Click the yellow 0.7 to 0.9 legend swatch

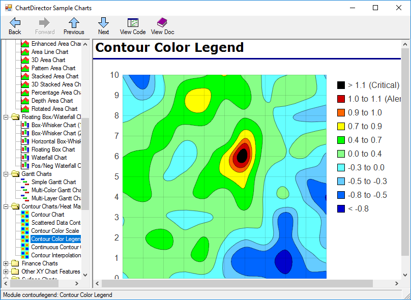point(341,126)
